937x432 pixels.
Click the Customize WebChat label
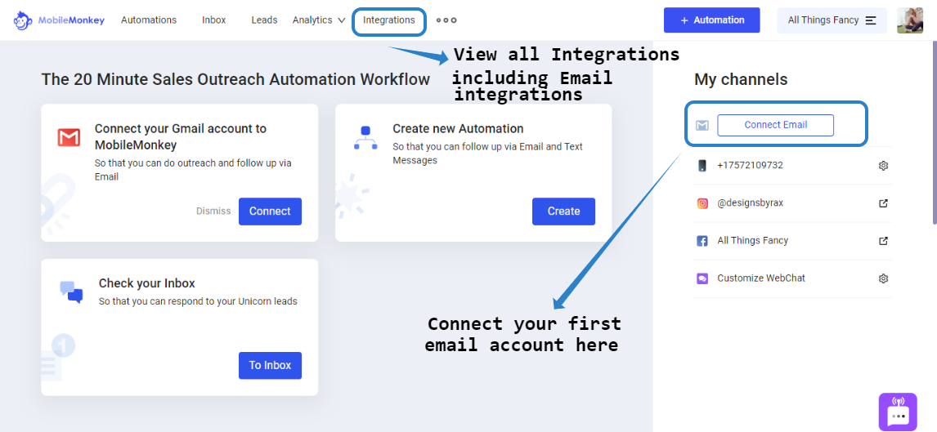(761, 278)
